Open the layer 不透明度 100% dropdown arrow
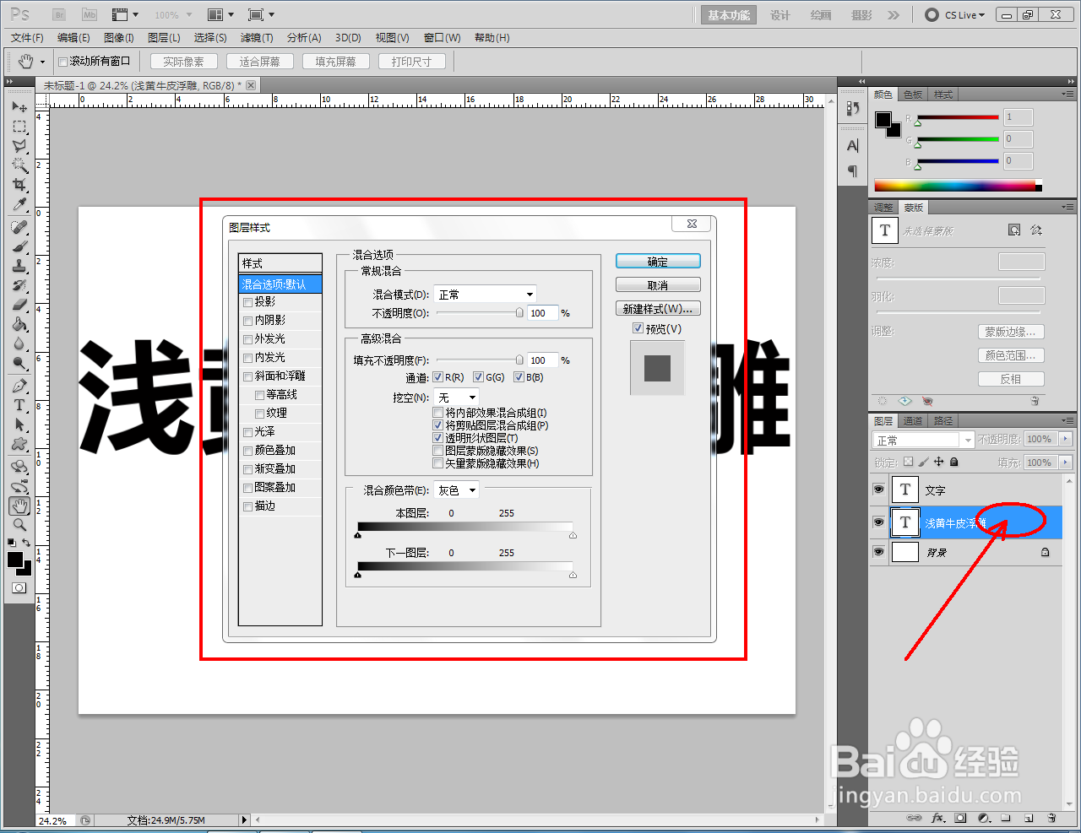 pos(1065,440)
